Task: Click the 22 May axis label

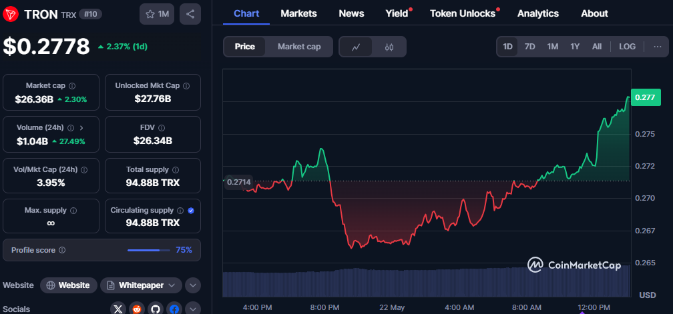Action: [x=392, y=307]
